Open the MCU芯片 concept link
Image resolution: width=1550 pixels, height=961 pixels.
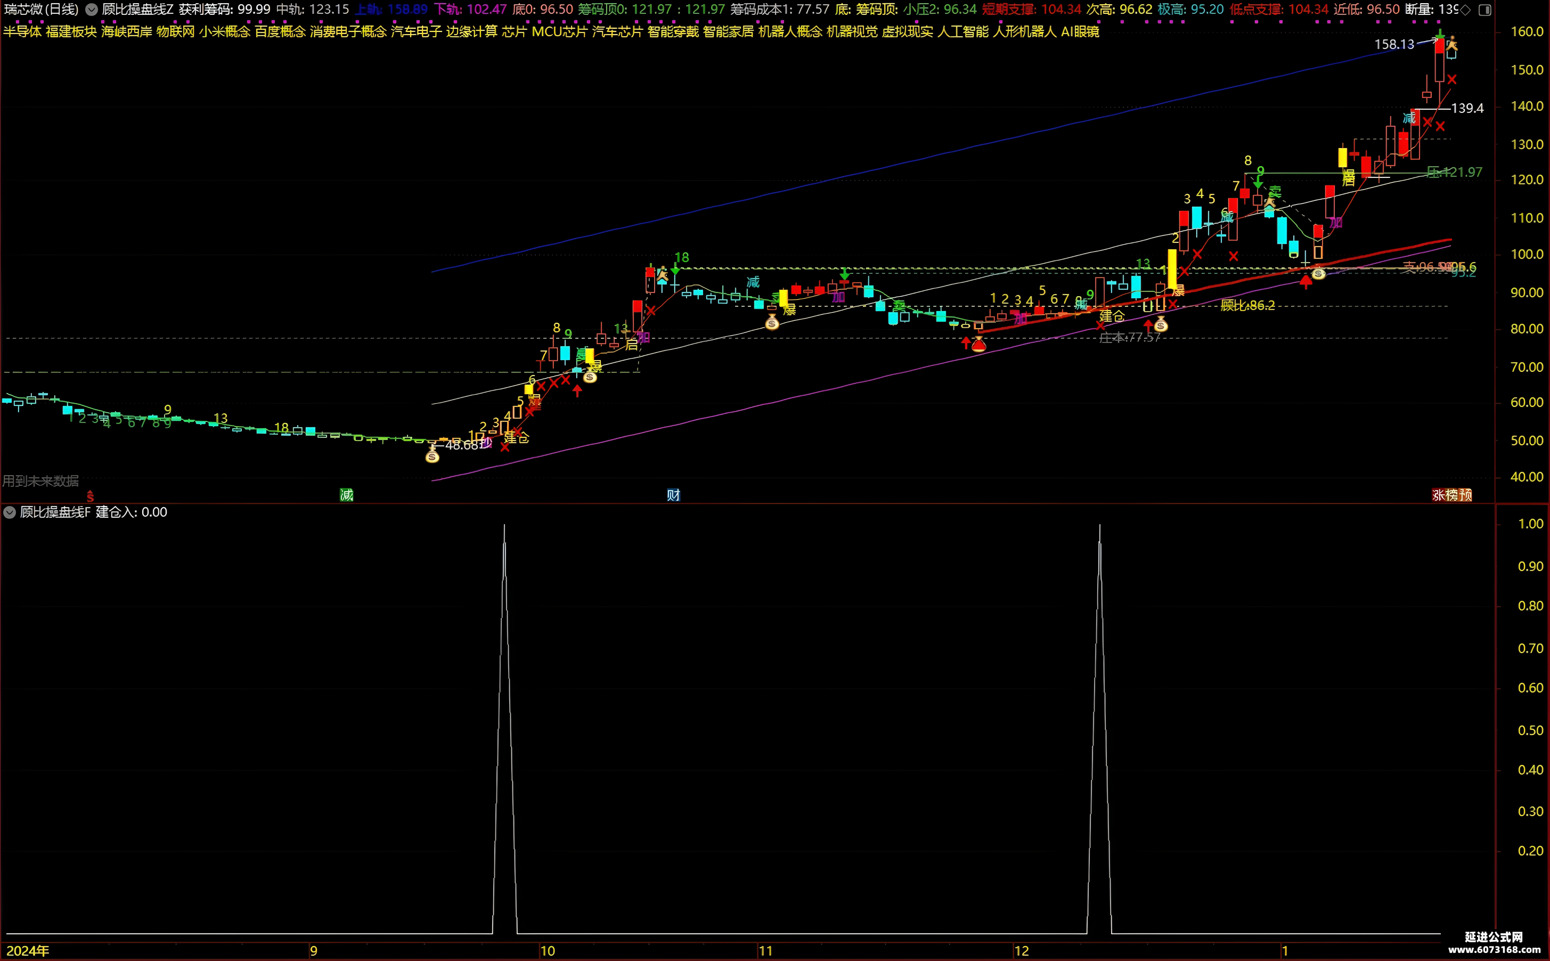coord(559,31)
